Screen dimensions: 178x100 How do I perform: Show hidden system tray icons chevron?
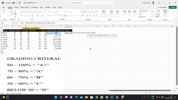click(x=142, y=97)
